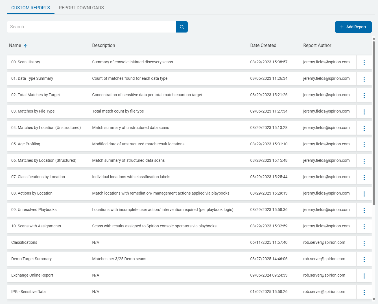Open actions menu for Exchange Online Report
Screen dimensions: 378x304
tap(364, 275)
